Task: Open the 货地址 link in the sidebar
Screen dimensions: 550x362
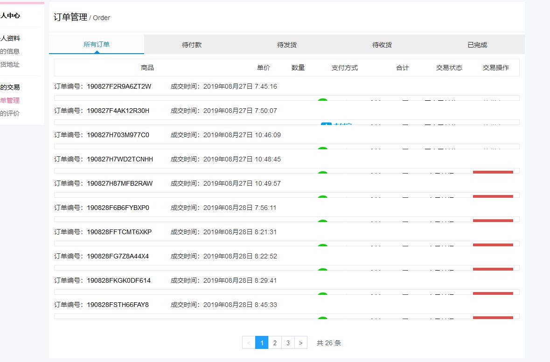Action: (10, 64)
